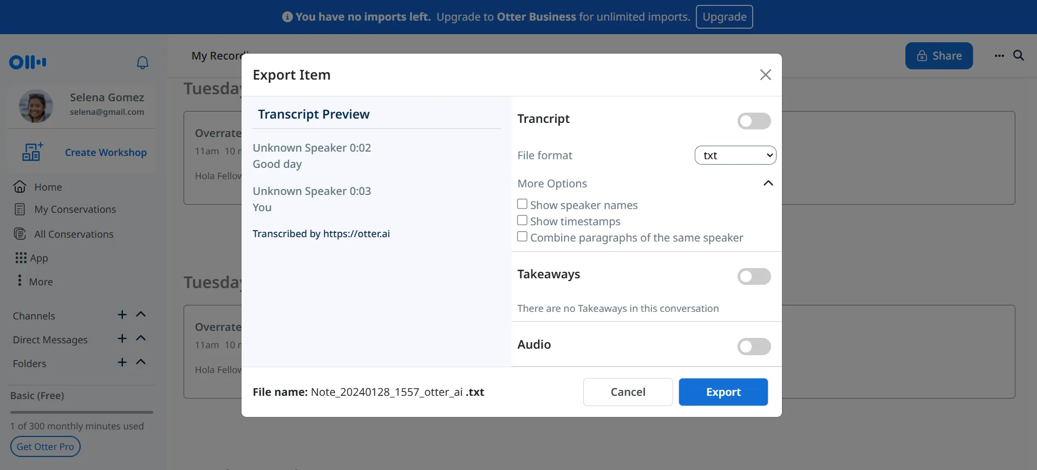Screen dimensions: 1037x470
Task: Open the File format dropdown
Action: click(x=735, y=155)
